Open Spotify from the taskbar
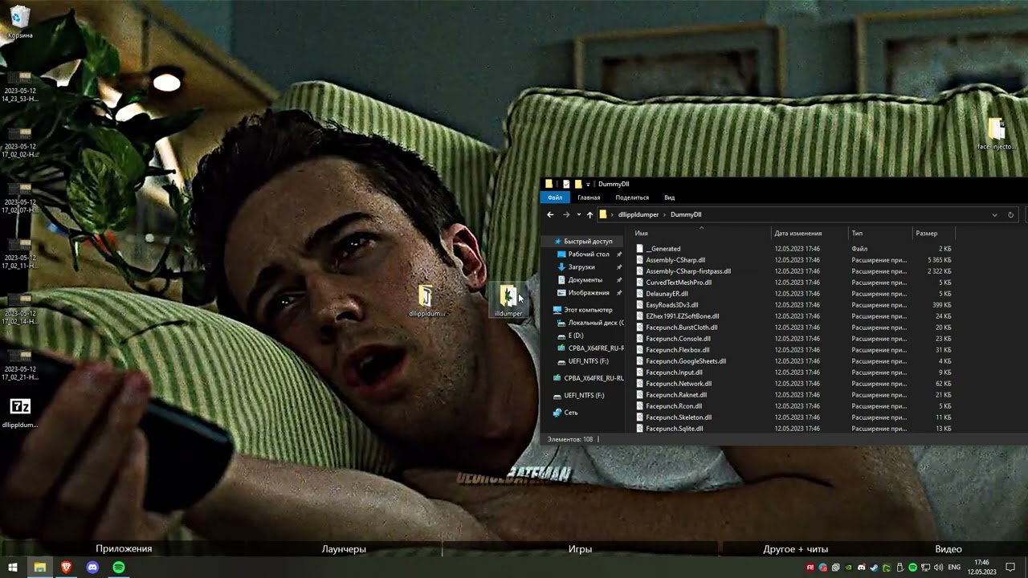 (119, 568)
